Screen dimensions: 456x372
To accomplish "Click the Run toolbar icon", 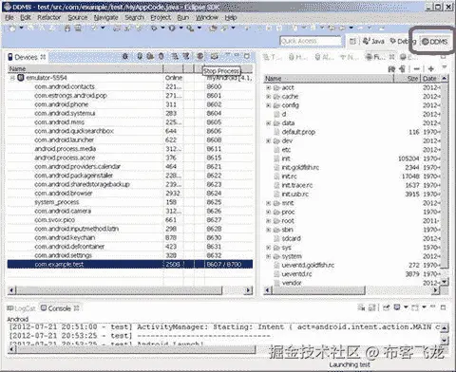I will pos(172,28).
